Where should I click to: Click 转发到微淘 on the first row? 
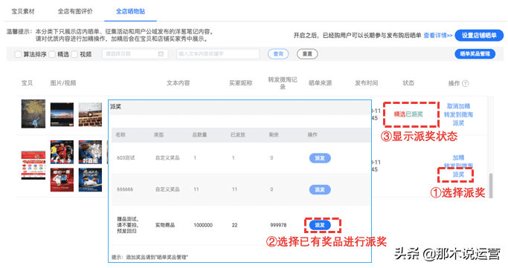pyautogui.click(x=458, y=114)
